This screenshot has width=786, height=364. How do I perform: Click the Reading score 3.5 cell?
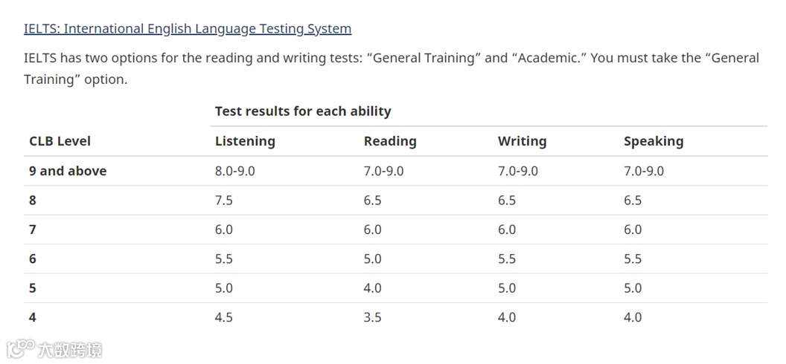[x=372, y=317]
